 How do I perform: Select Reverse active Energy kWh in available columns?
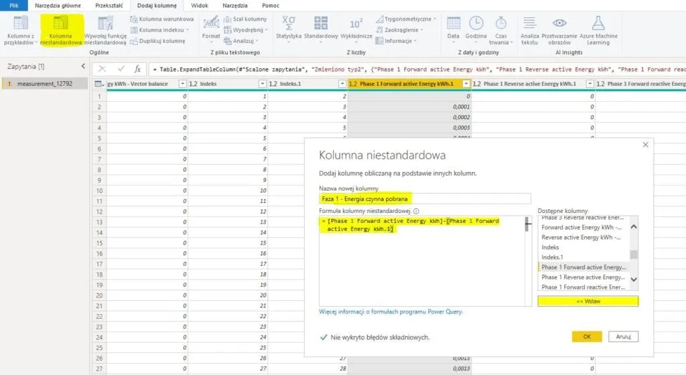(x=581, y=237)
